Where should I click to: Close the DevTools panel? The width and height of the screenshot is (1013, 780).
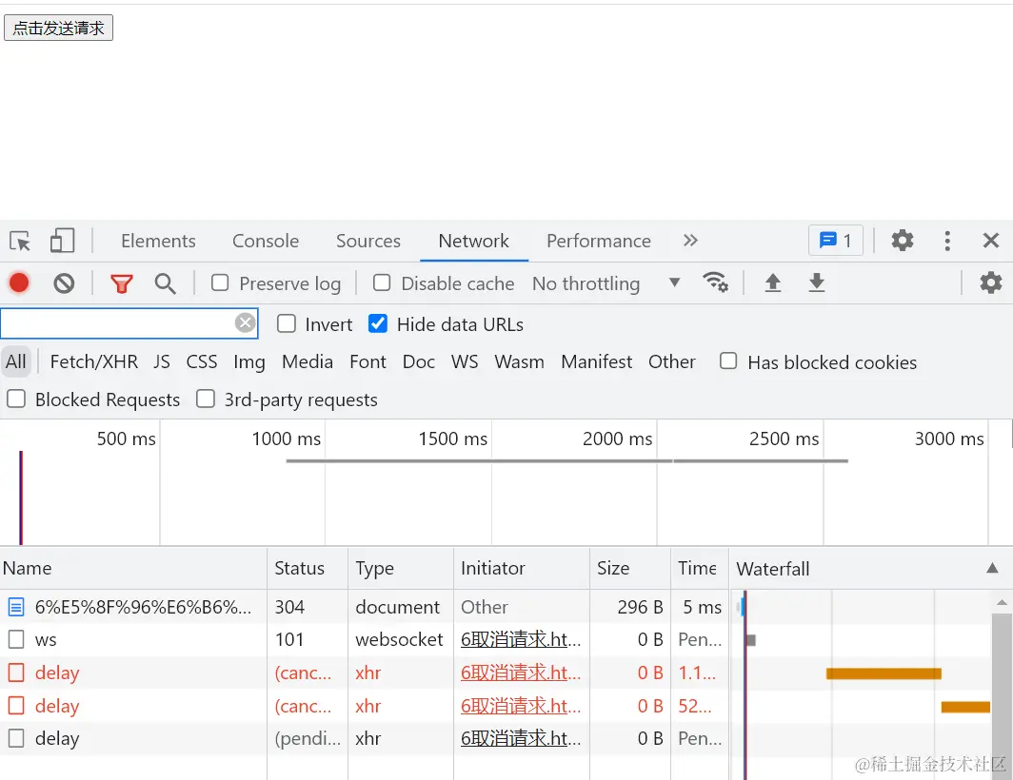(991, 241)
